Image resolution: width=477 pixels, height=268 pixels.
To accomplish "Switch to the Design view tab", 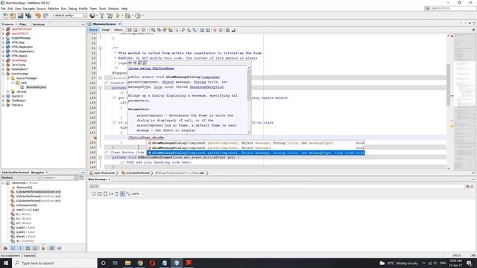I will [106, 30].
